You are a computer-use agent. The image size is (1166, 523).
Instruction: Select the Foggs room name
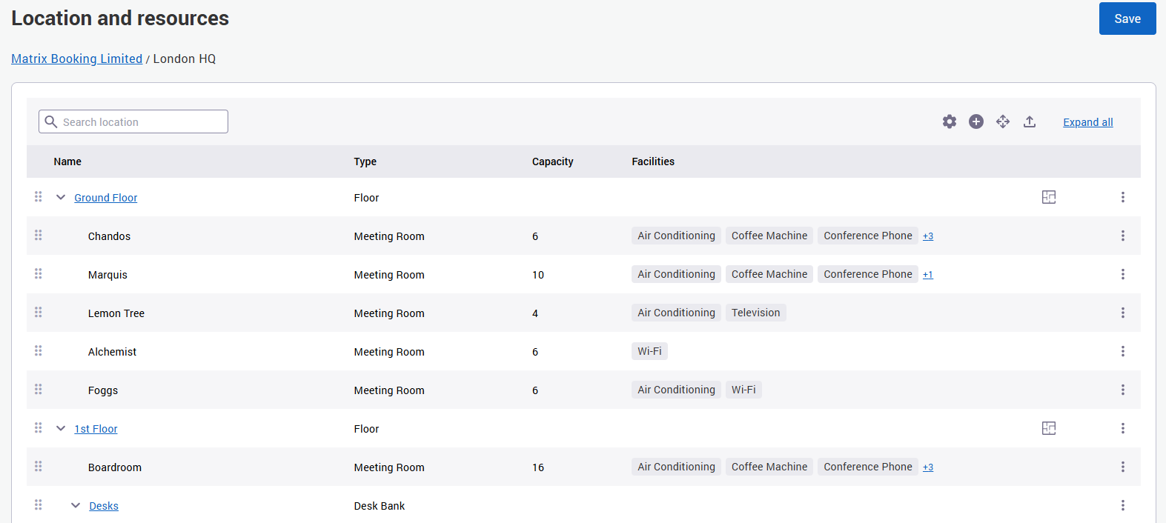pyautogui.click(x=103, y=390)
